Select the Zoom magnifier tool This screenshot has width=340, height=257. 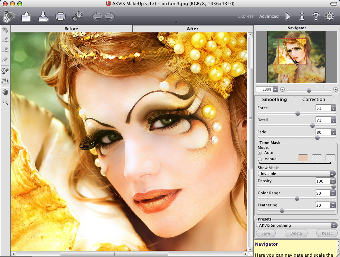tap(5, 102)
